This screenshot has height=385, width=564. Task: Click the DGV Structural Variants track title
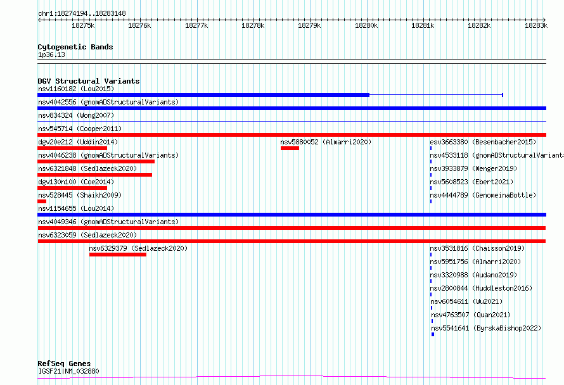(89, 81)
